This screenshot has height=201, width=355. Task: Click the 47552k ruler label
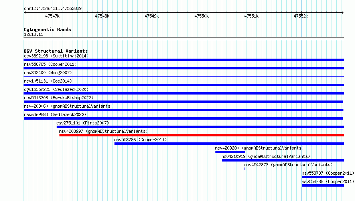(301, 16)
